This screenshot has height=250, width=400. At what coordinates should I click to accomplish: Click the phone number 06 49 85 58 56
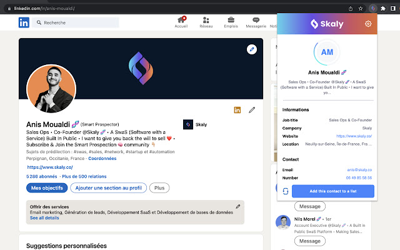359,177
